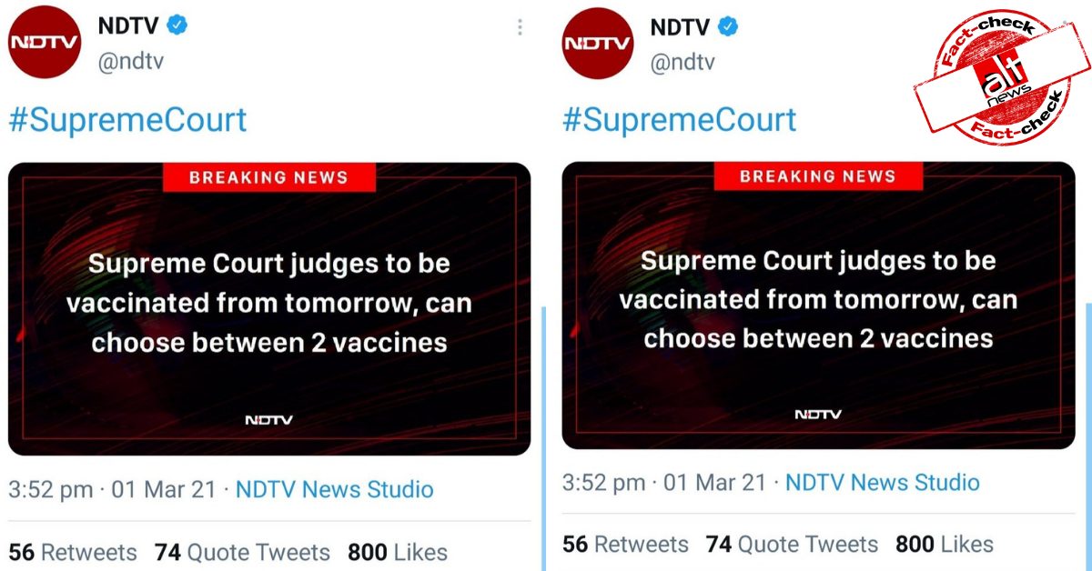This screenshot has width=1092, height=571.
Task: Click the left tweet's blue verified badge
Action: [177, 25]
